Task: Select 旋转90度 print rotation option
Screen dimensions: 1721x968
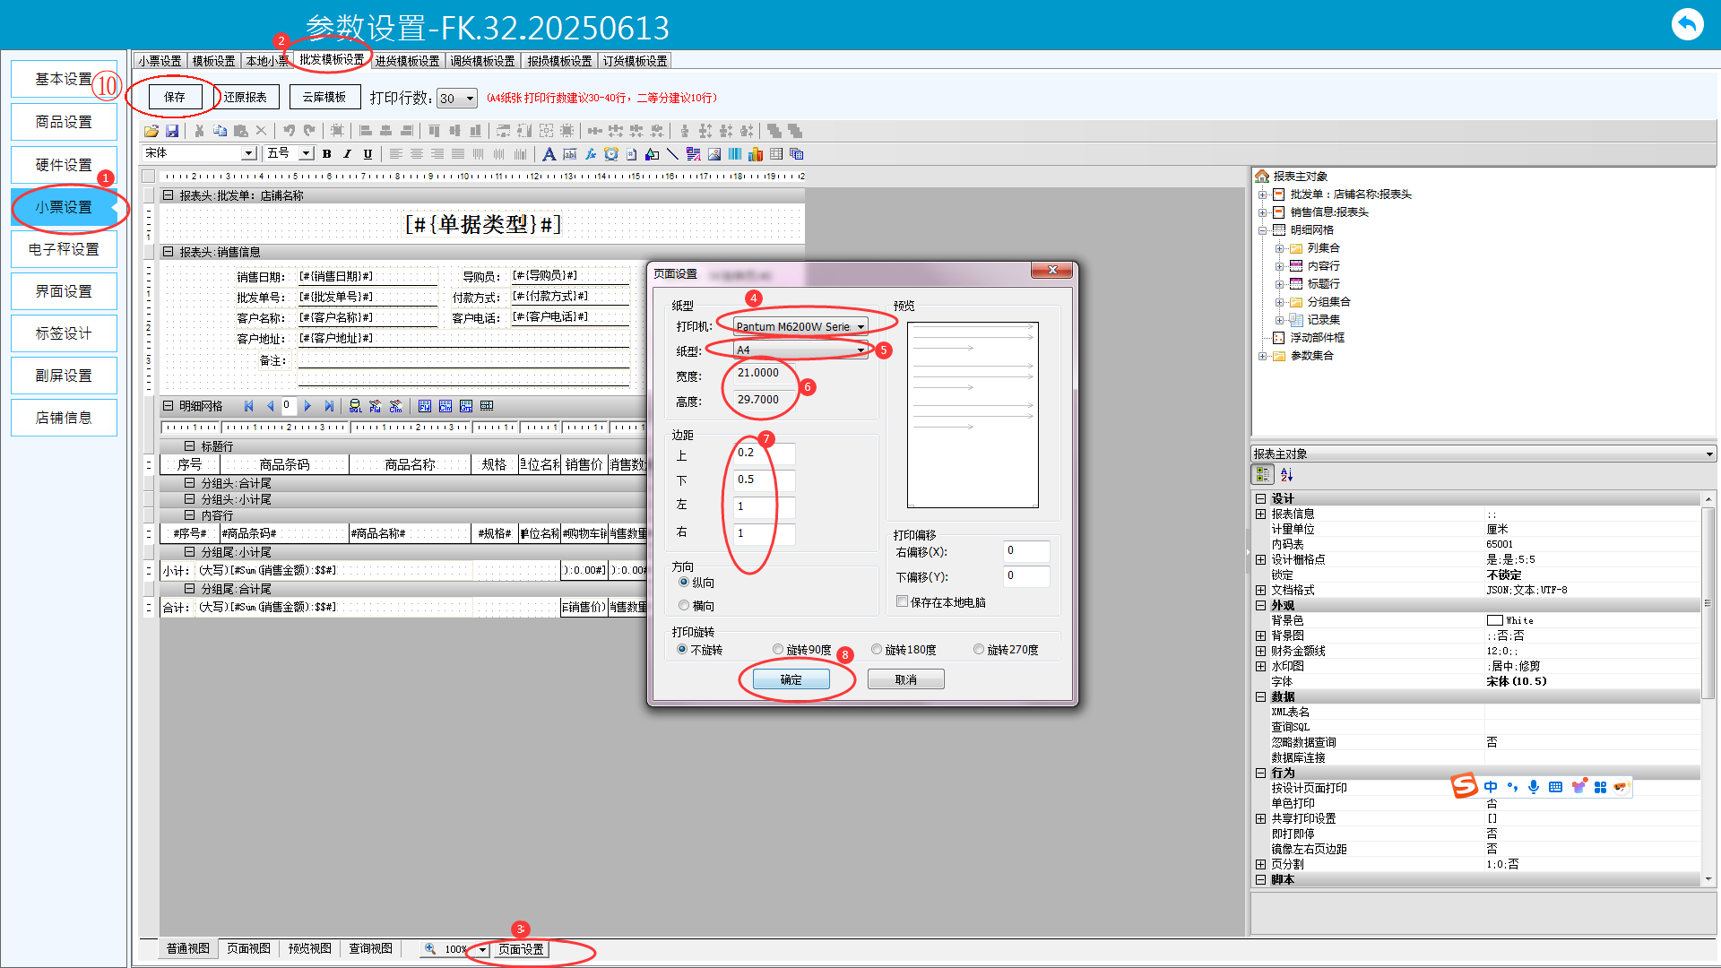Action: click(x=778, y=649)
